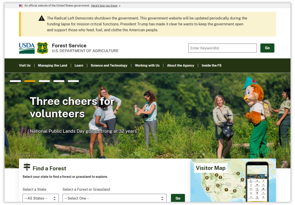The height and width of the screenshot is (205, 295).
Task: Open the Three cheers for volunteers story
Action: [x=72, y=108]
